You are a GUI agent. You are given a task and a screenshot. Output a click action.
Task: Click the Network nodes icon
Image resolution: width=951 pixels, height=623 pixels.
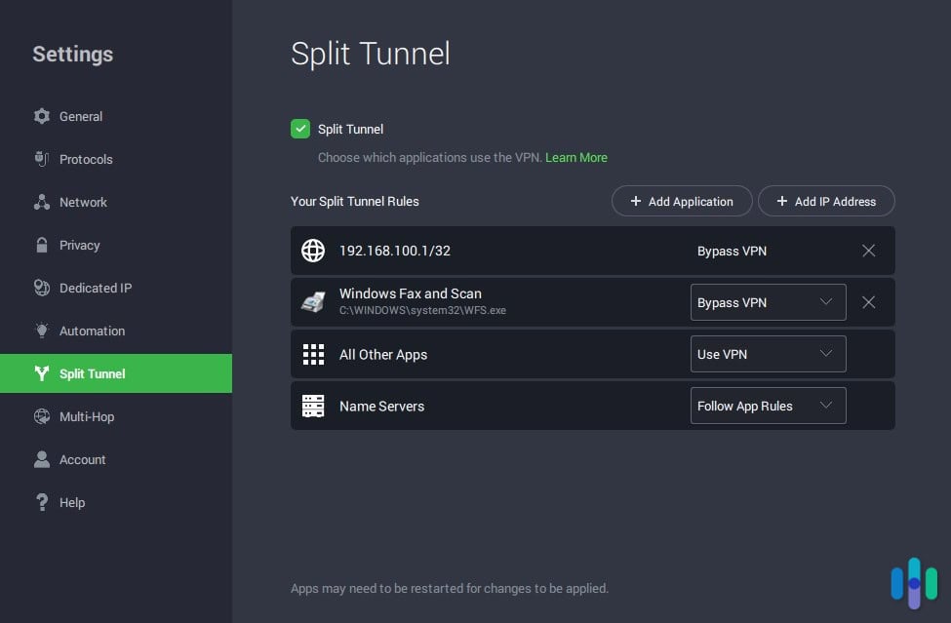(42, 202)
